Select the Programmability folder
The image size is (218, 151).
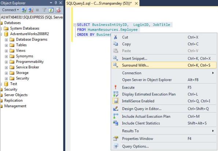(x=30, y=62)
